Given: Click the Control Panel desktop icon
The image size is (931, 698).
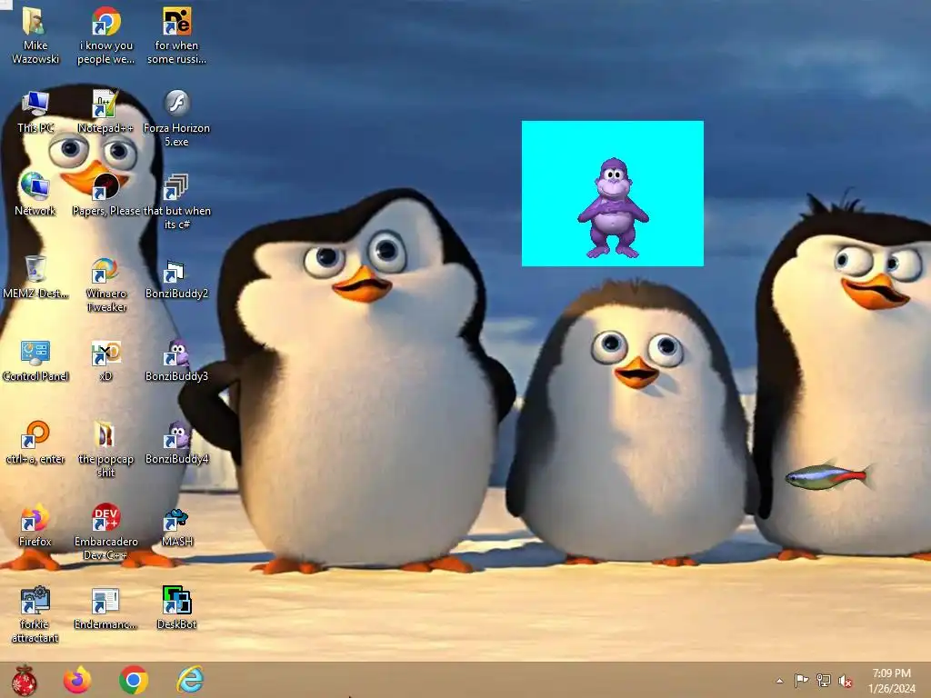Looking at the screenshot, I should click(35, 353).
